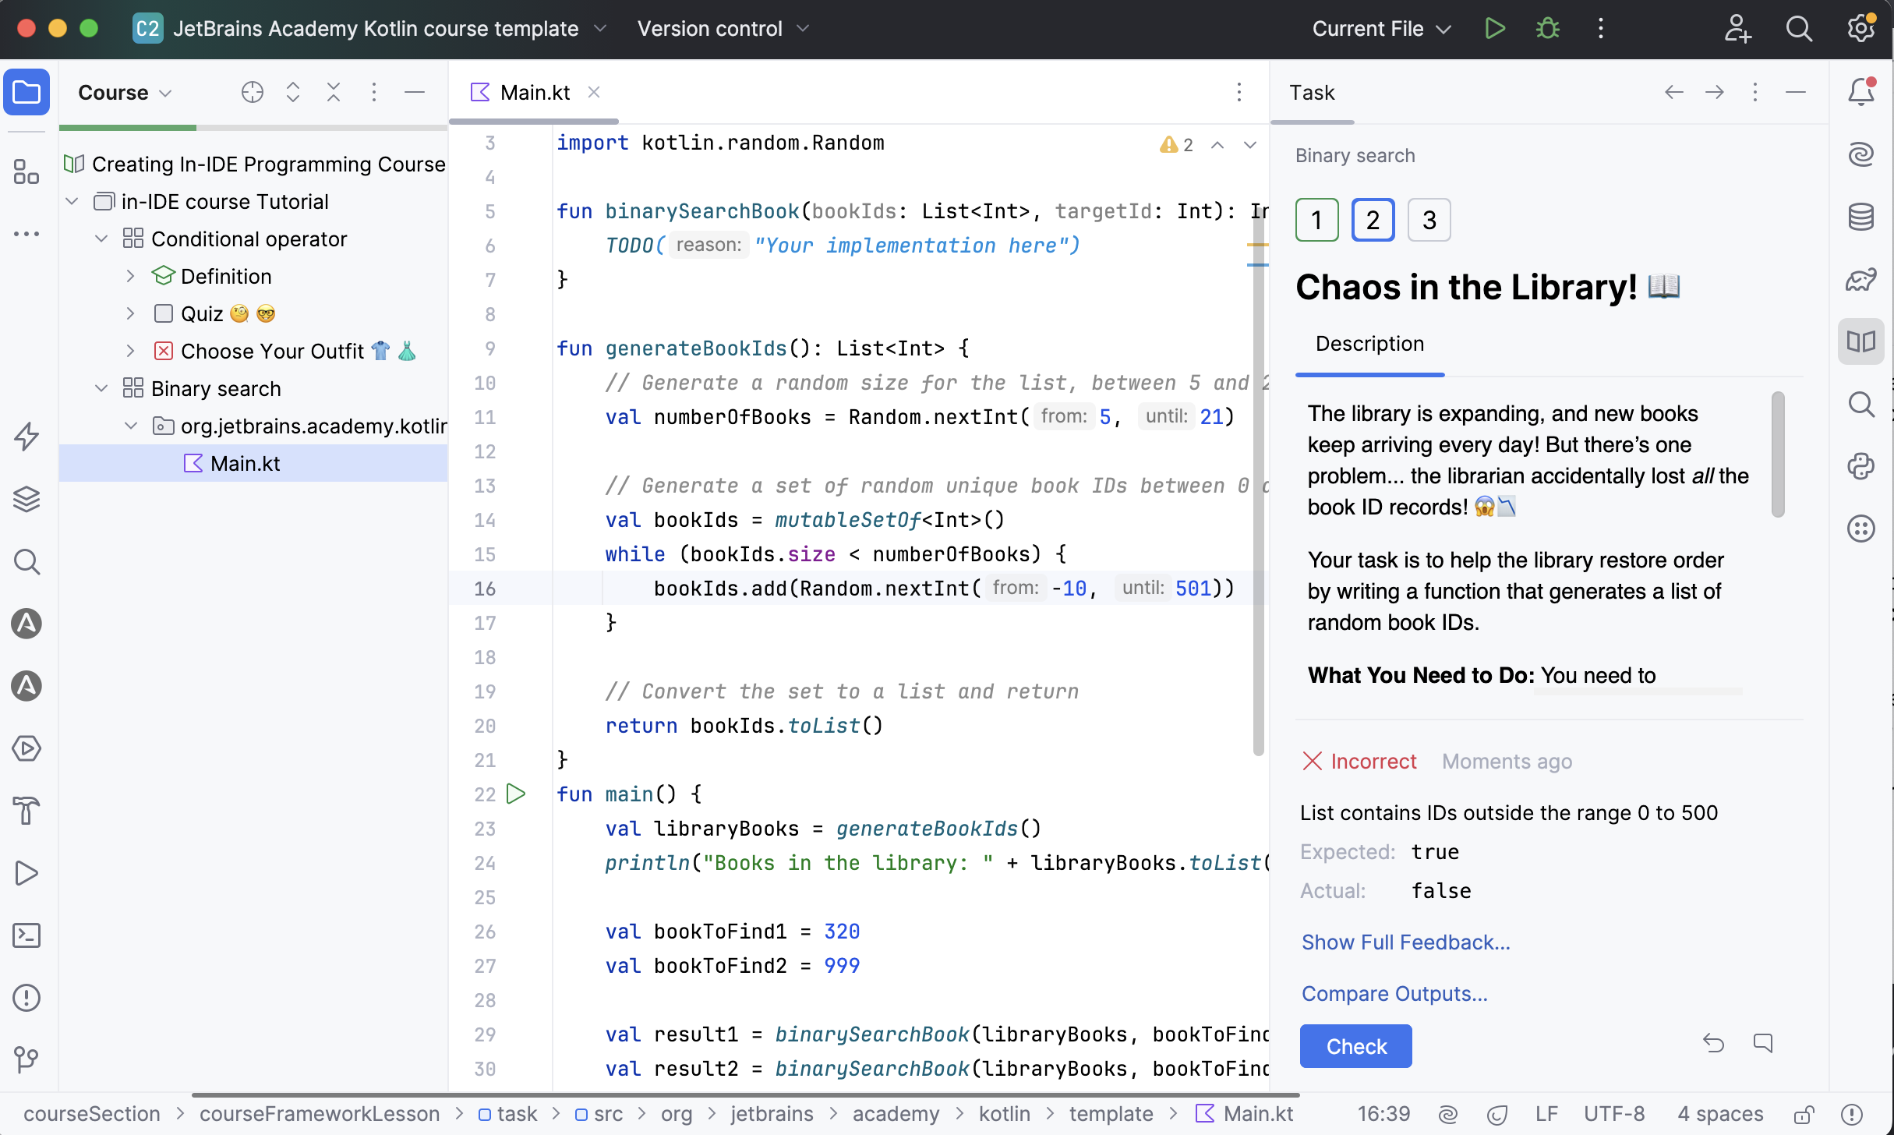Click the Find magnifier in left sidebar
The image size is (1894, 1135).
pos(27,561)
